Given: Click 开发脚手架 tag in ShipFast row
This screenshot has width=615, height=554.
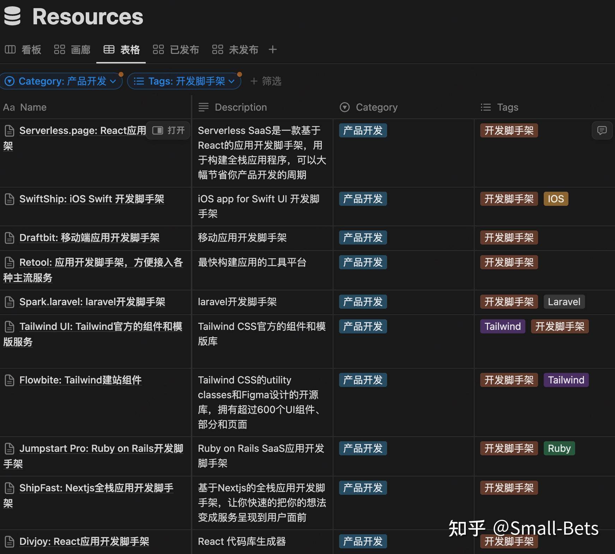Looking at the screenshot, I should point(509,488).
